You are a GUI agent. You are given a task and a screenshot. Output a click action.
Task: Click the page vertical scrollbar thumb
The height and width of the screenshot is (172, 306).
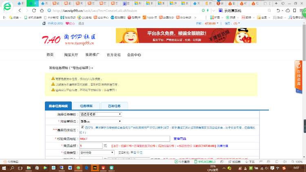(304, 43)
